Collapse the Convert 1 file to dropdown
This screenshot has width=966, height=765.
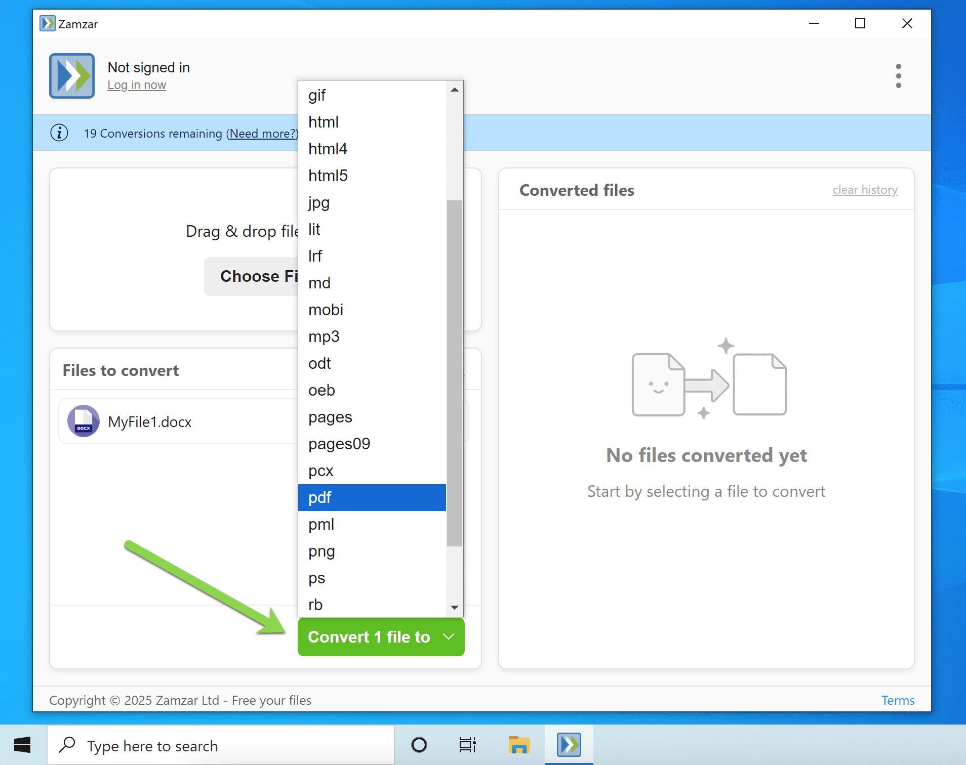tap(448, 637)
